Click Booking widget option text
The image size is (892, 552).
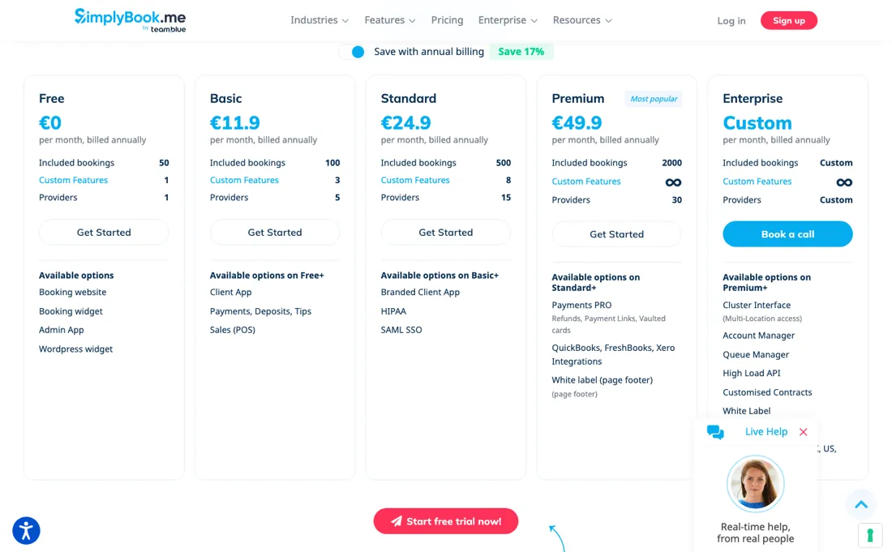pos(71,311)
